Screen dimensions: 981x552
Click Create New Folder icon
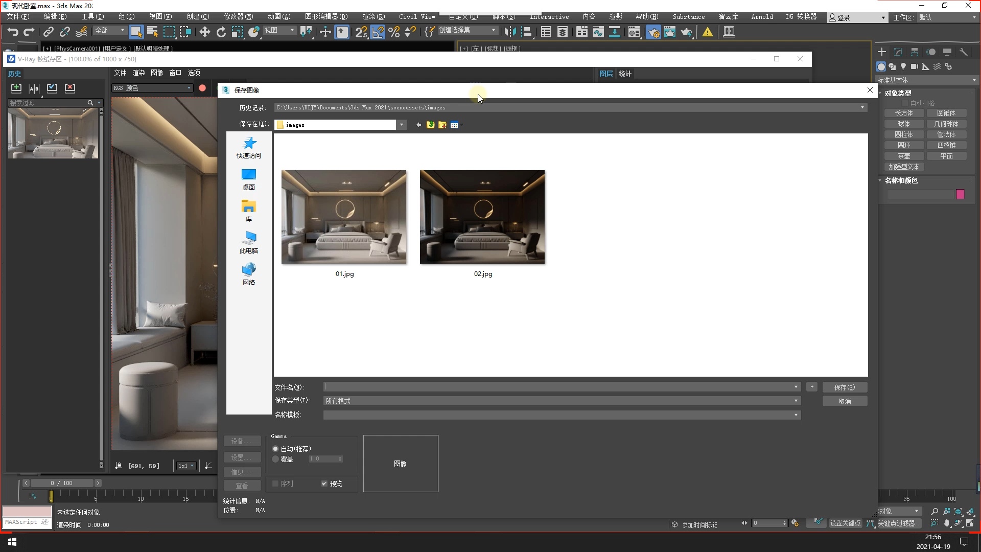coord(442,125)
